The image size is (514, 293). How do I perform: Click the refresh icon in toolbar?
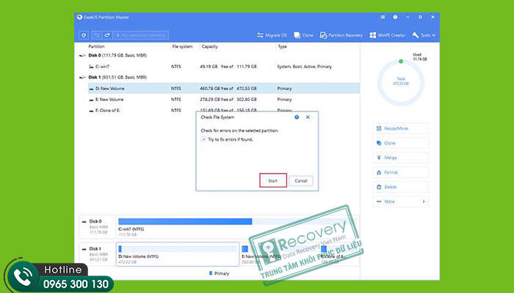click(84, 35)
